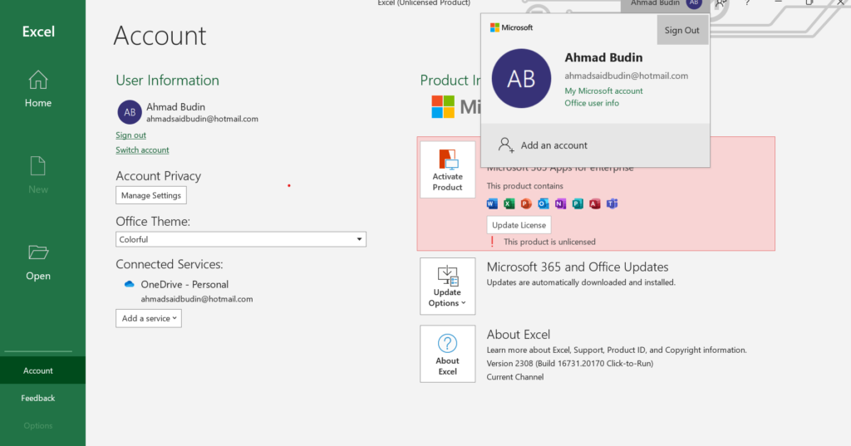Screen dimensions: 851x446
Task: Open the Office user info link
Action: coord(592,103)
